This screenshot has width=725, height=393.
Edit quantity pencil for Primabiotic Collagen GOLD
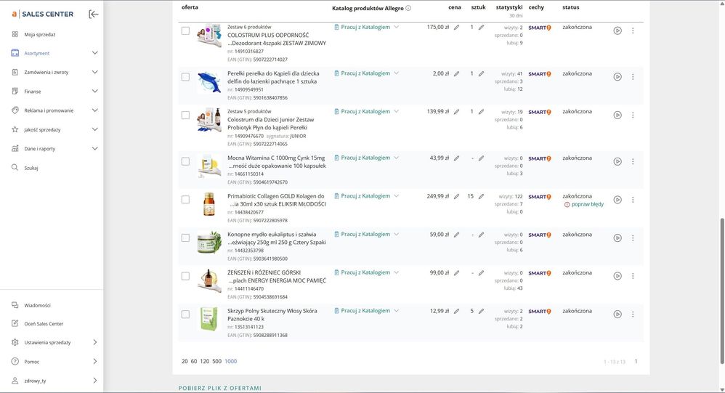481,196
